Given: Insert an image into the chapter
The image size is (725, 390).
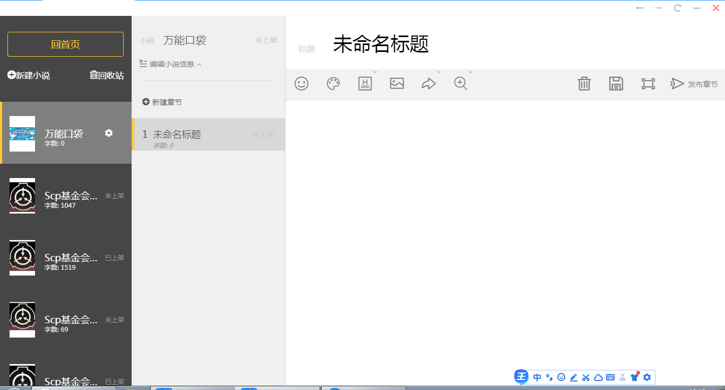Looking at the screenshot, I should point(397,83).
